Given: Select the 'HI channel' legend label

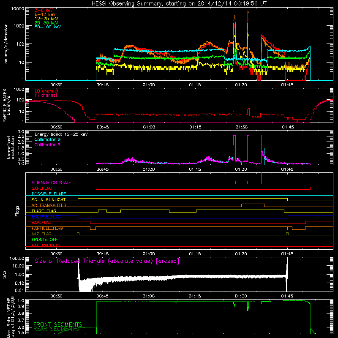Looking at the screenshot, I should pos(46,95).
